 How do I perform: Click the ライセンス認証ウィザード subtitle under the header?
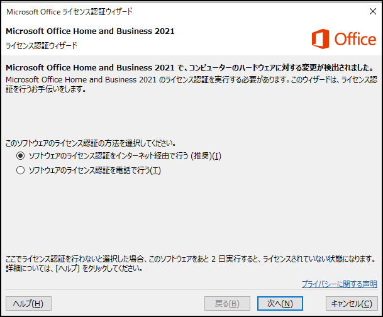click(42, 46)
